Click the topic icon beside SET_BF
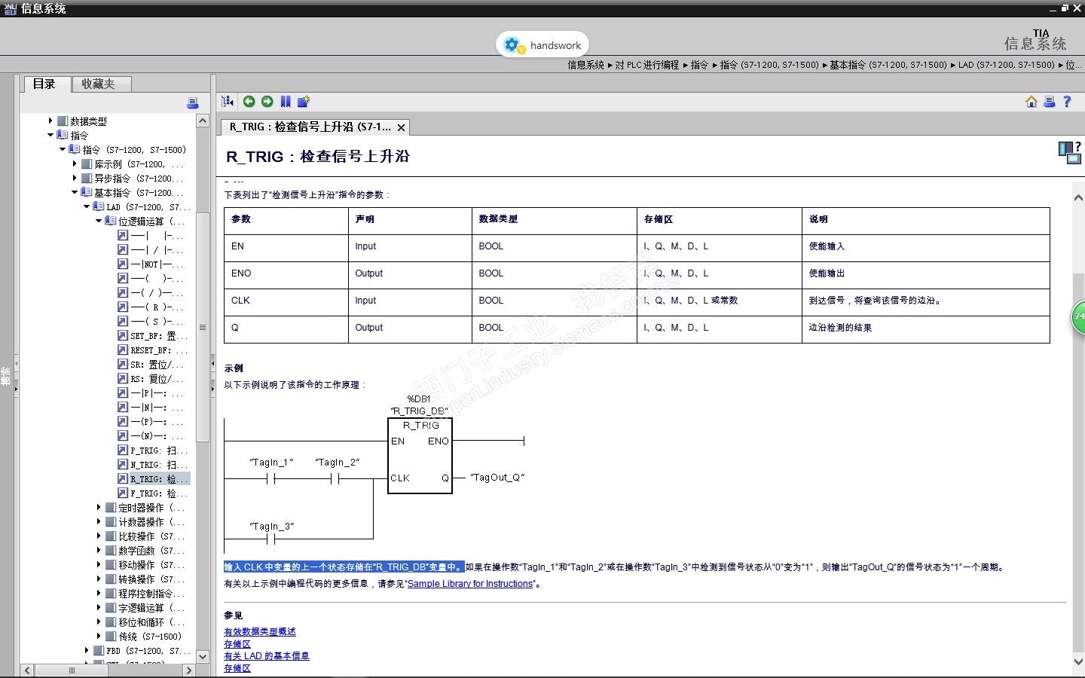 123,335
